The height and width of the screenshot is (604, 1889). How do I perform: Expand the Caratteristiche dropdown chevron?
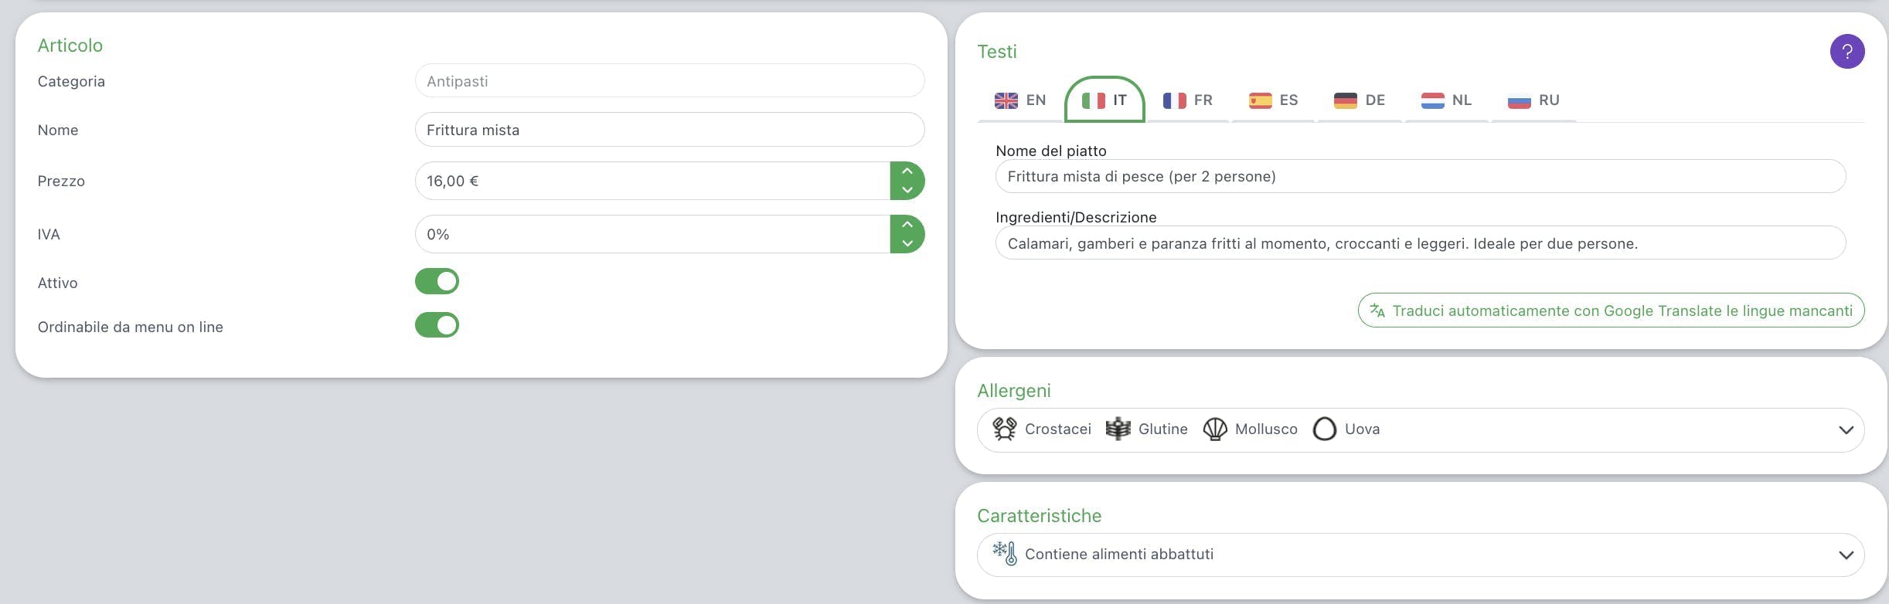pyautogui.click(x=1846, y=555)
